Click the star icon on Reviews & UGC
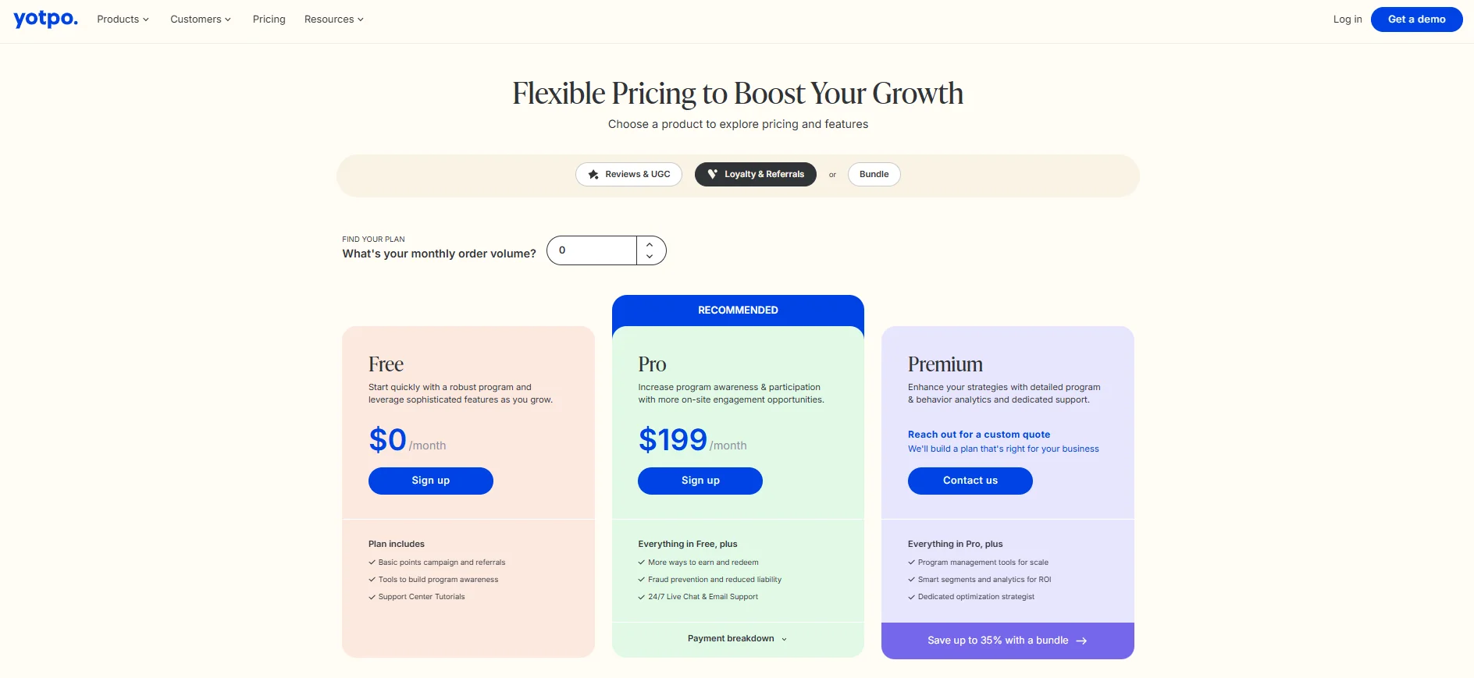 594,175
